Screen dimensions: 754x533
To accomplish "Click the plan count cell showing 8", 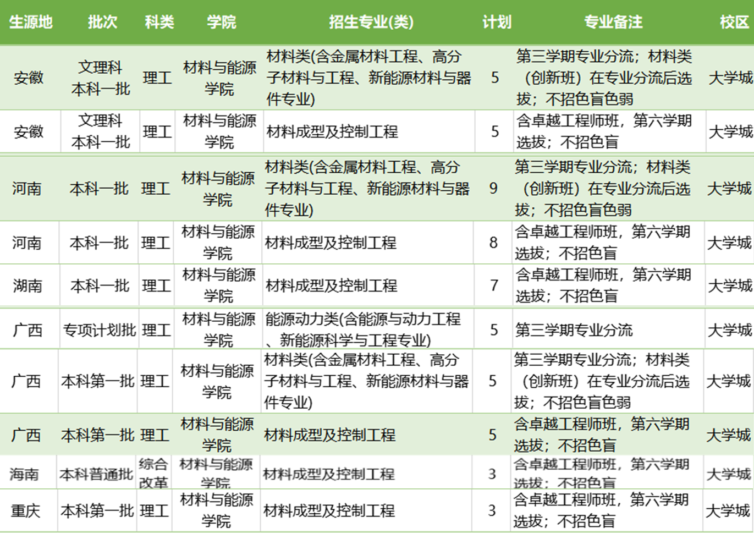I will (493, 243).
